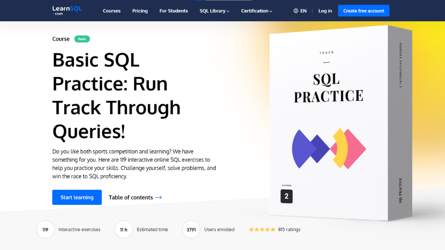
Task: Click the arrow next to Table of contents
Action: coord(159,197)
